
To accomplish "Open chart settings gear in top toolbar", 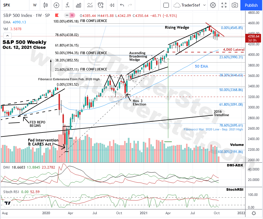I will pyautogui.click(x=213, y=5).
